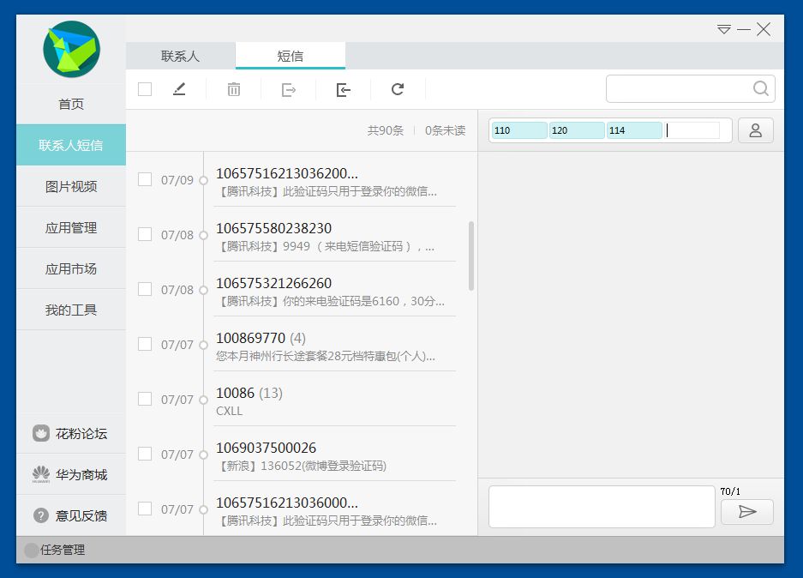Switch to the 联系人 tab
This screenshot has width=803, height=578.
click(179, 55)
